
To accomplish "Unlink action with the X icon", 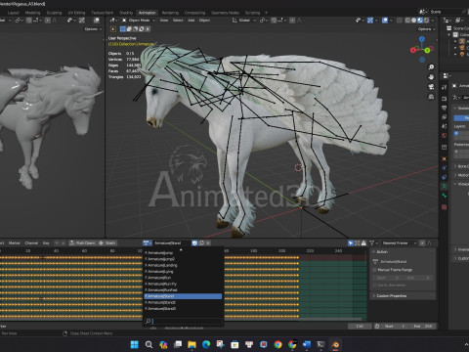I will (x=208, y=243).
